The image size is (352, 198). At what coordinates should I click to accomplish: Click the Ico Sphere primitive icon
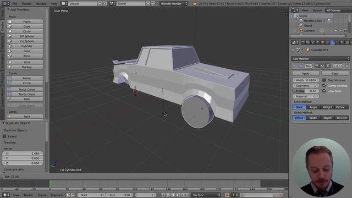(x=10, y=41)
